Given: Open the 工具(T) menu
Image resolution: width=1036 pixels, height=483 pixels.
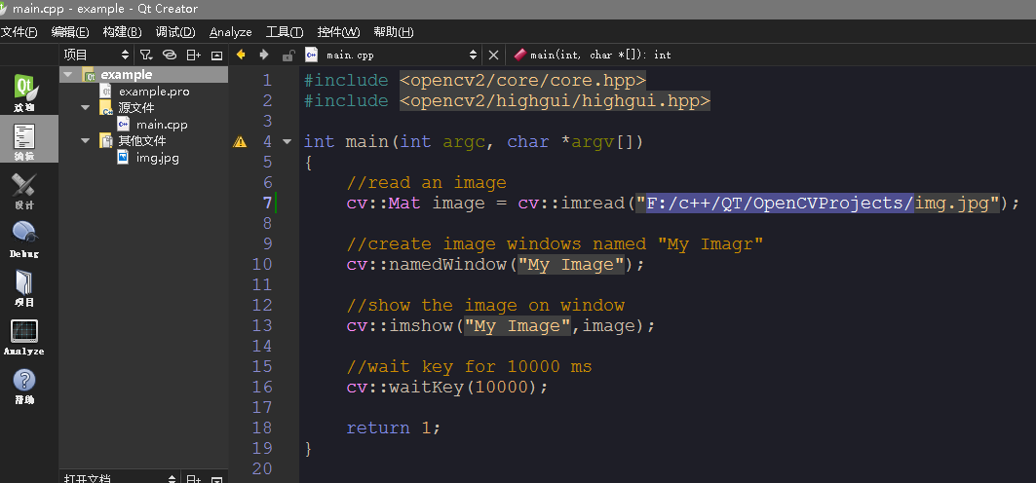Looking at the screenshot, I should [285, 32].
